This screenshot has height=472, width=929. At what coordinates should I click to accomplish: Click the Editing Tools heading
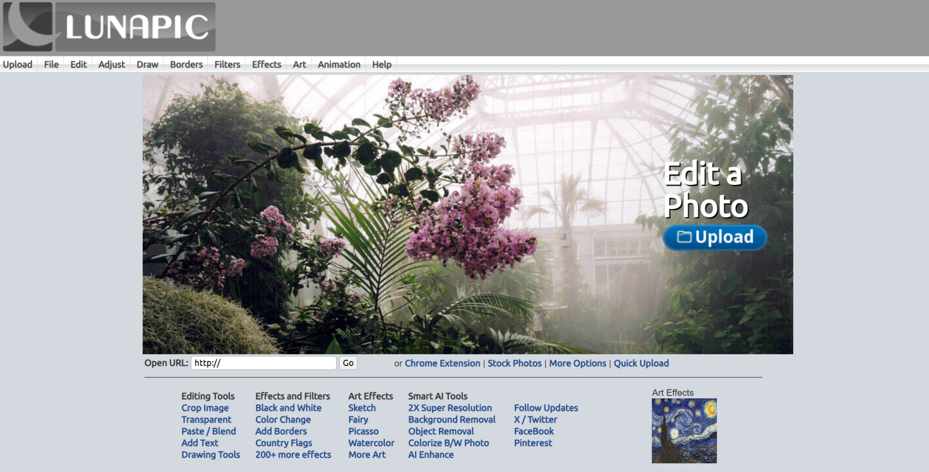tap(208, 396)
